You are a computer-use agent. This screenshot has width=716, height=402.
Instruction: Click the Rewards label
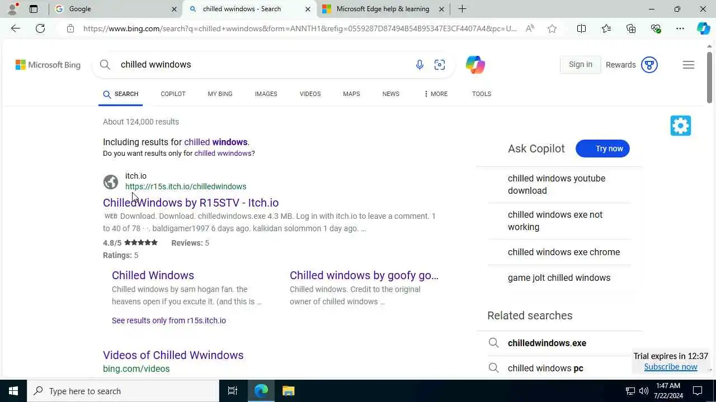(620, 65)
